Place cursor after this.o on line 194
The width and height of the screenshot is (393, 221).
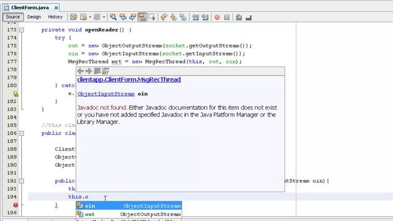click(88, 197)
